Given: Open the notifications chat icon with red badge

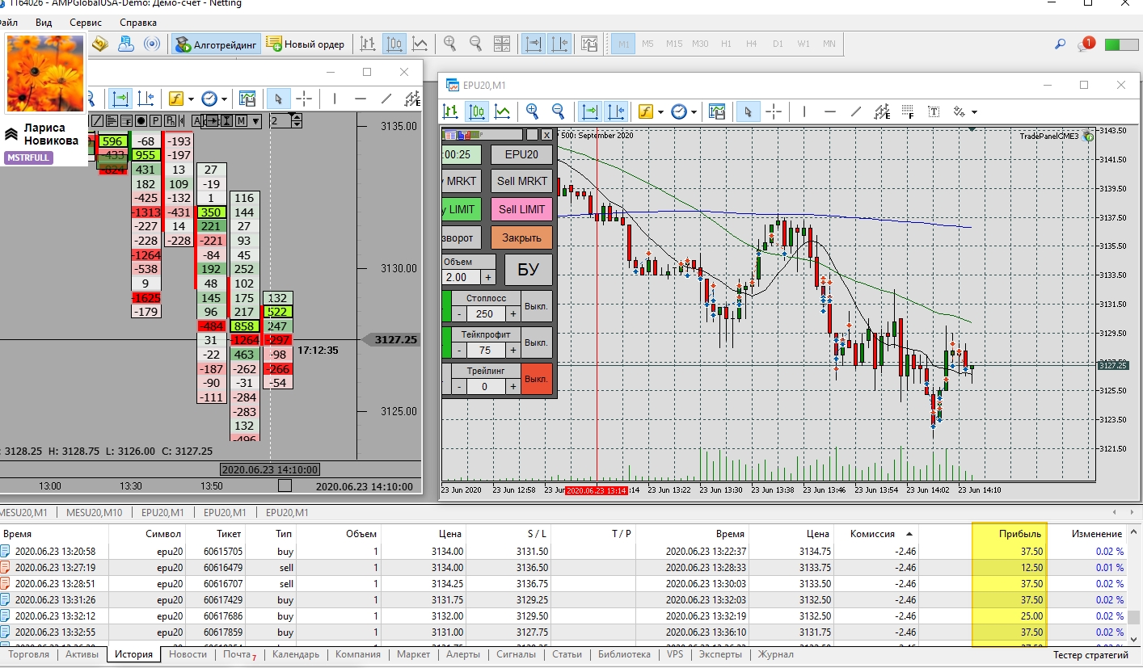Looking at the screenshot, I should (x=1086, y=44).
